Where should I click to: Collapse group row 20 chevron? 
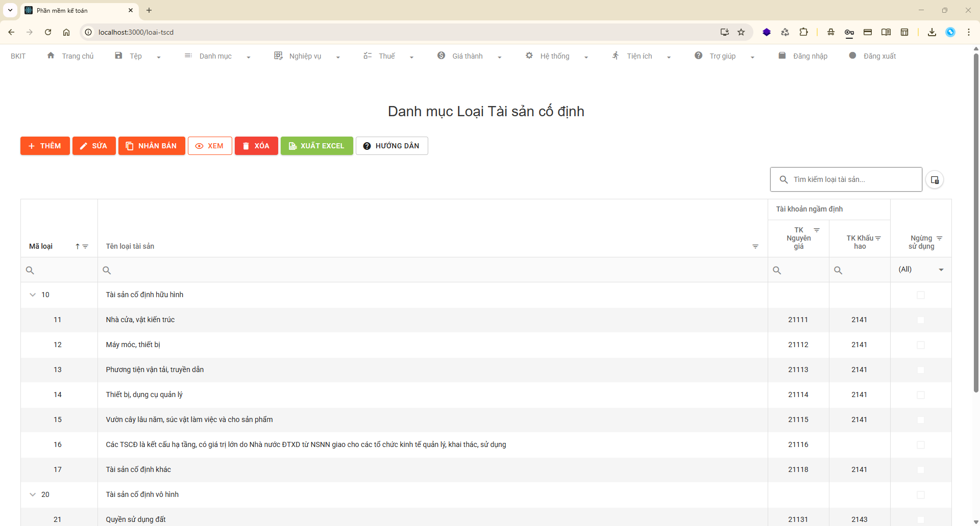pyautogui.click(x=33, y=495)
